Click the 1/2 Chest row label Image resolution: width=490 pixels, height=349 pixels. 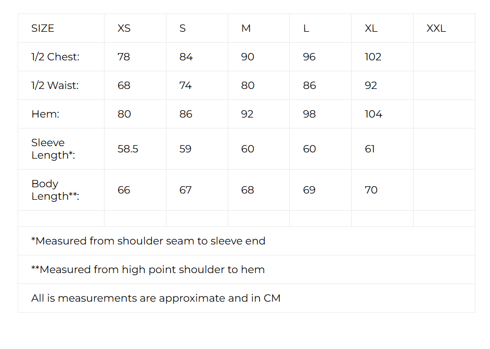coord(56,57)
